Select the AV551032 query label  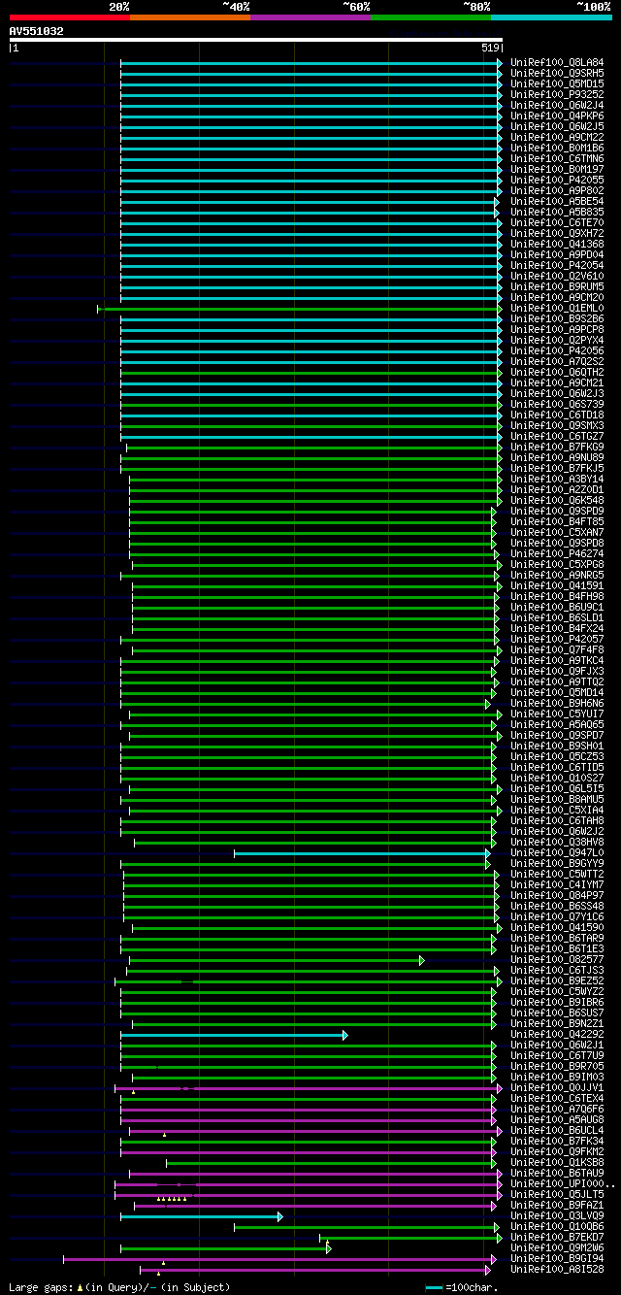click(x=37, y=31)
